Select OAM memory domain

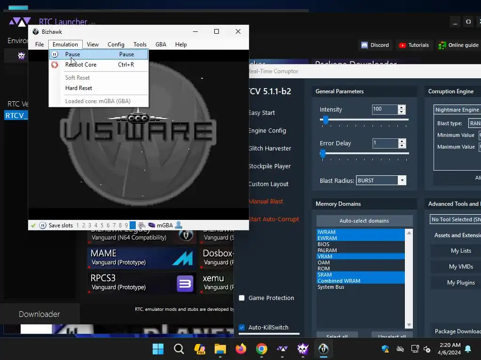coord(360,262)
